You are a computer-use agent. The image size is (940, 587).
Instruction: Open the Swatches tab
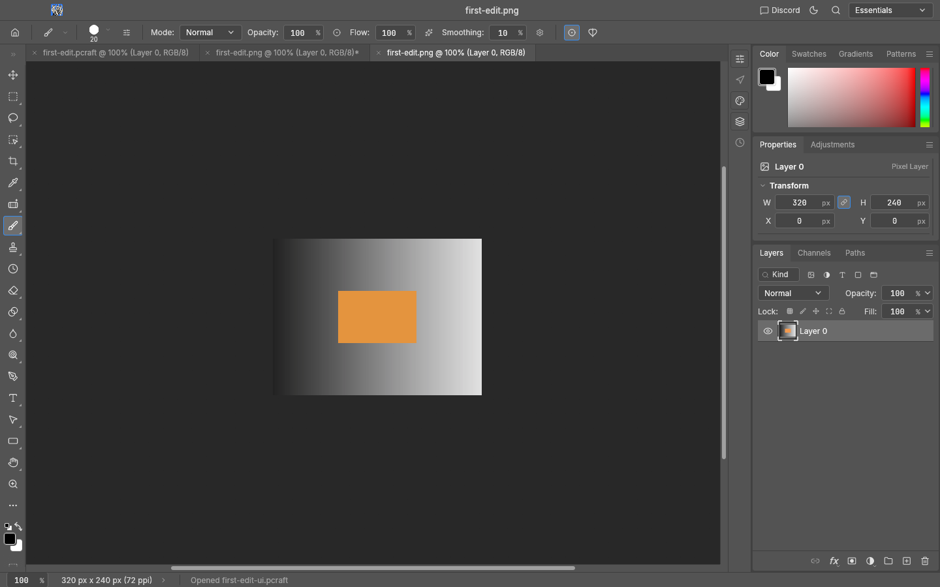pos(809,54)
